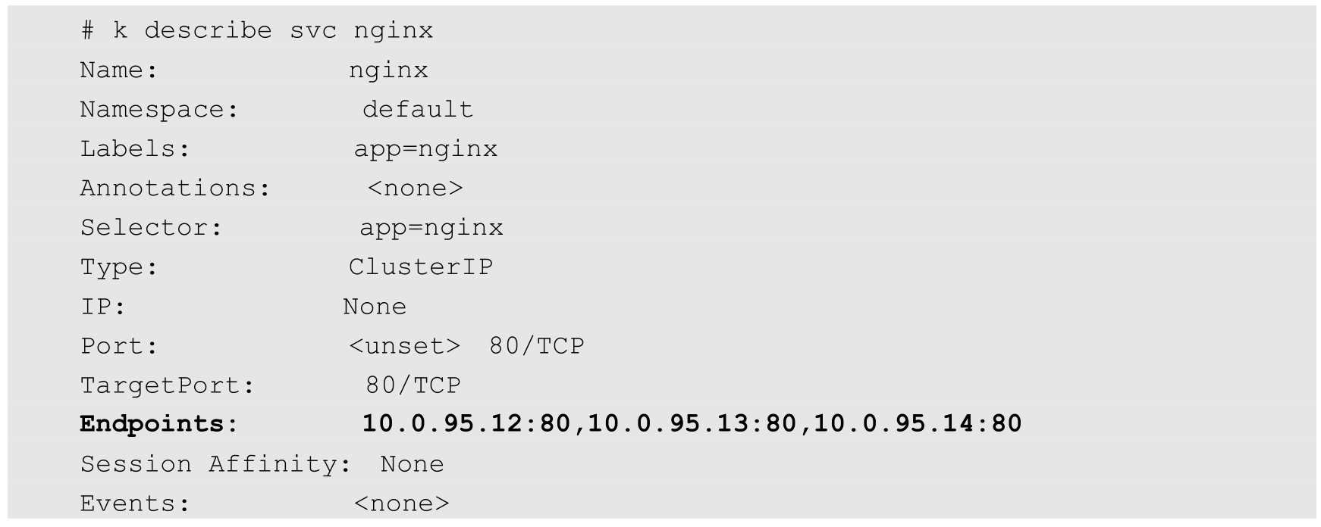
Task: Click the 'Annotations:' field label
Action: coord(175,189)
